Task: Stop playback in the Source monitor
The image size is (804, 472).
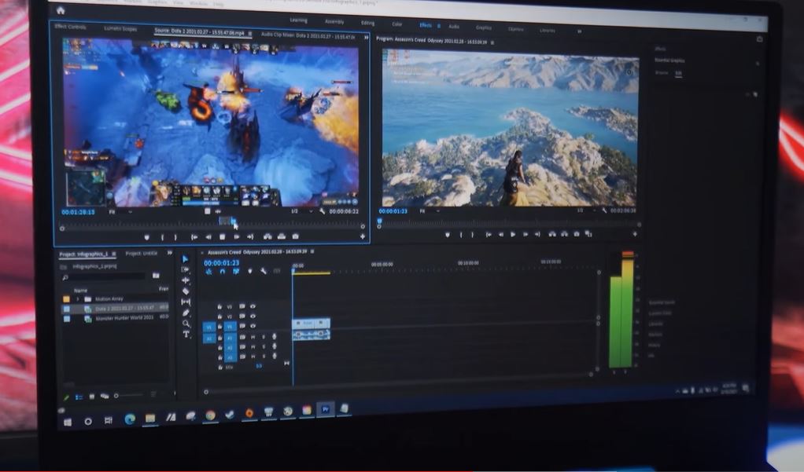Action: click(222, 236)
